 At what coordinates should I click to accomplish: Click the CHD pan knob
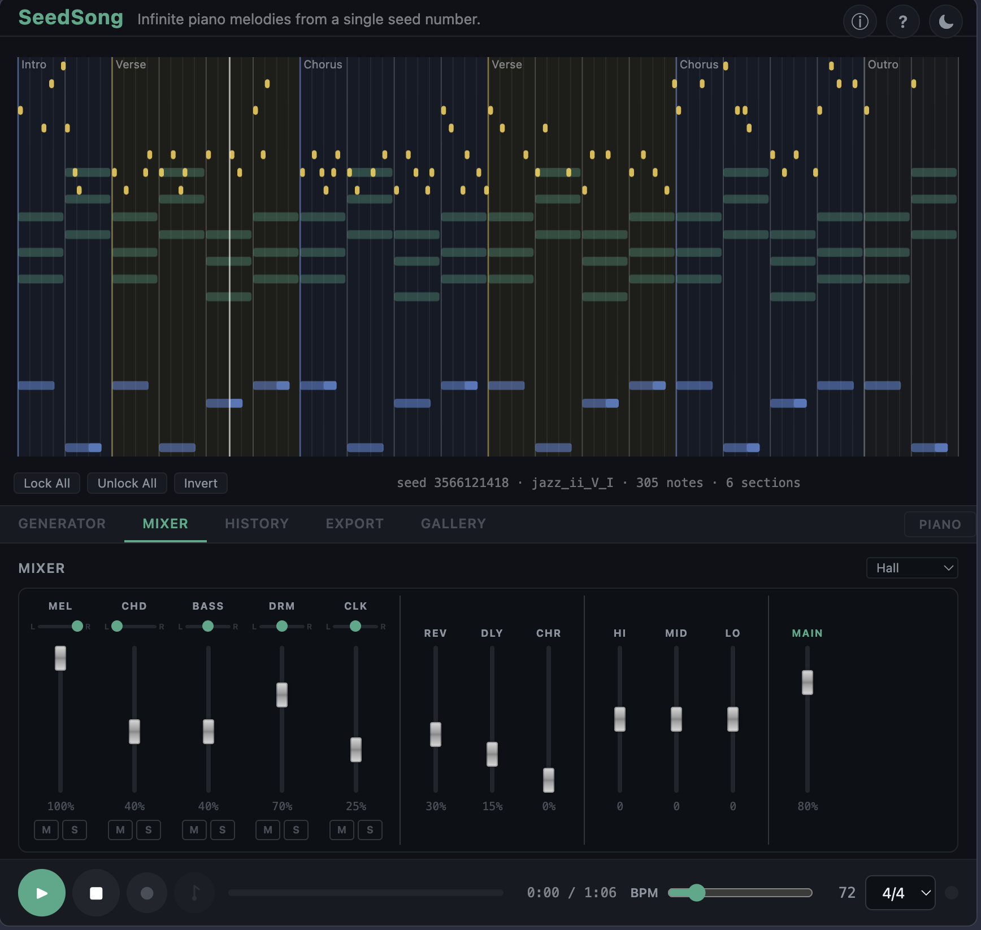coord(117,626)
